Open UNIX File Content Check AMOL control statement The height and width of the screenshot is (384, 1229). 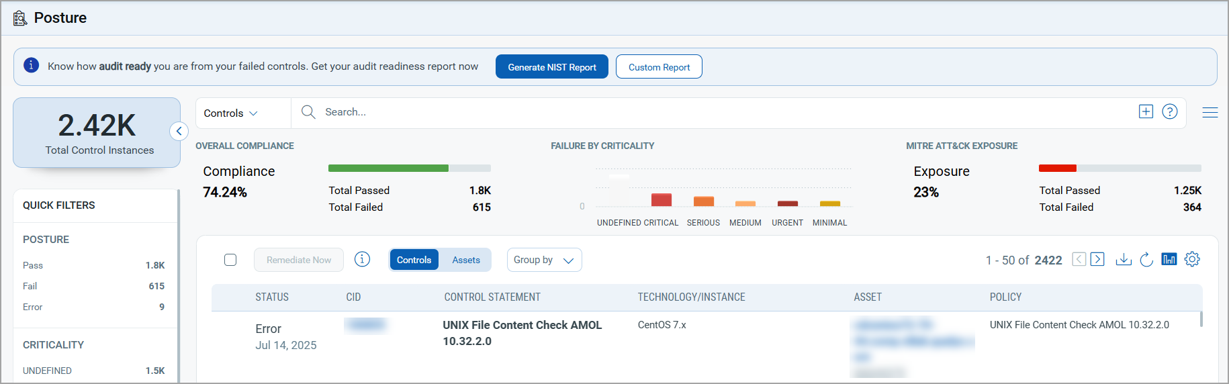[522, 333]
